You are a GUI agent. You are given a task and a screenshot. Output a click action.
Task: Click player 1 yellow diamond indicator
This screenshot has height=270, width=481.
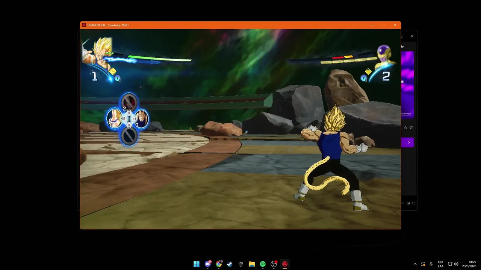pos(113,71)
